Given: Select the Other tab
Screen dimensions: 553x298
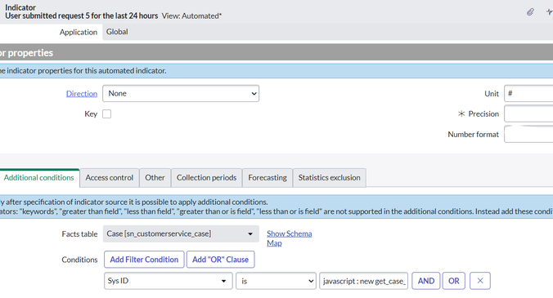Looking at the screenshot, I should pos(155,178).
